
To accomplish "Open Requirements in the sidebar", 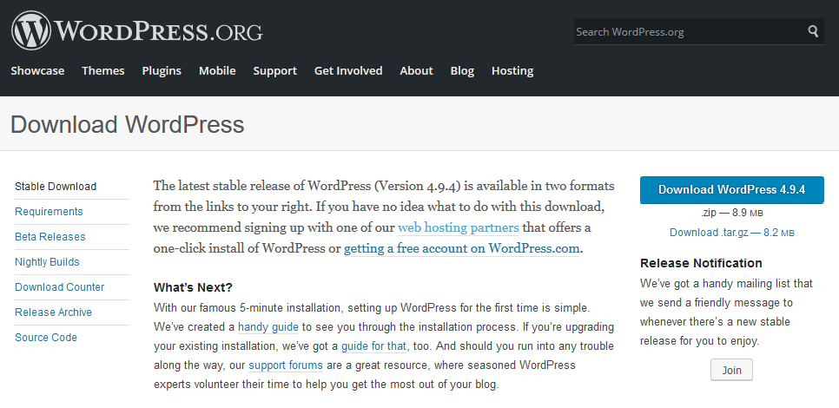I will click(x=49, y=212).
